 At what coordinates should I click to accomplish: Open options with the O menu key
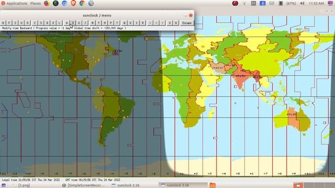point(28,23)
